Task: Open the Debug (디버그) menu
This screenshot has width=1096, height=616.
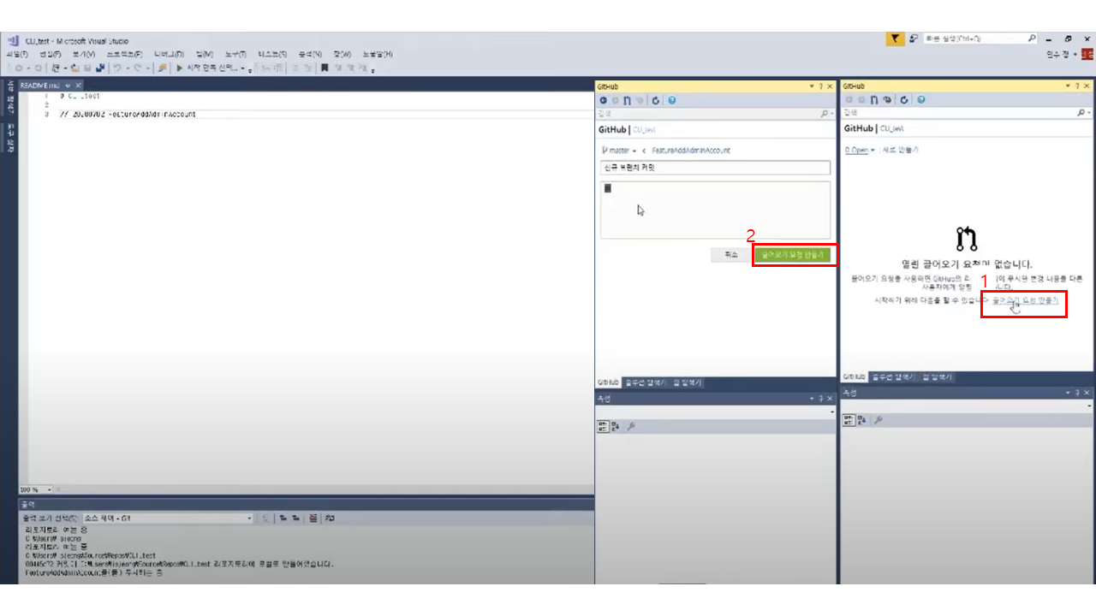Action: 169,54
